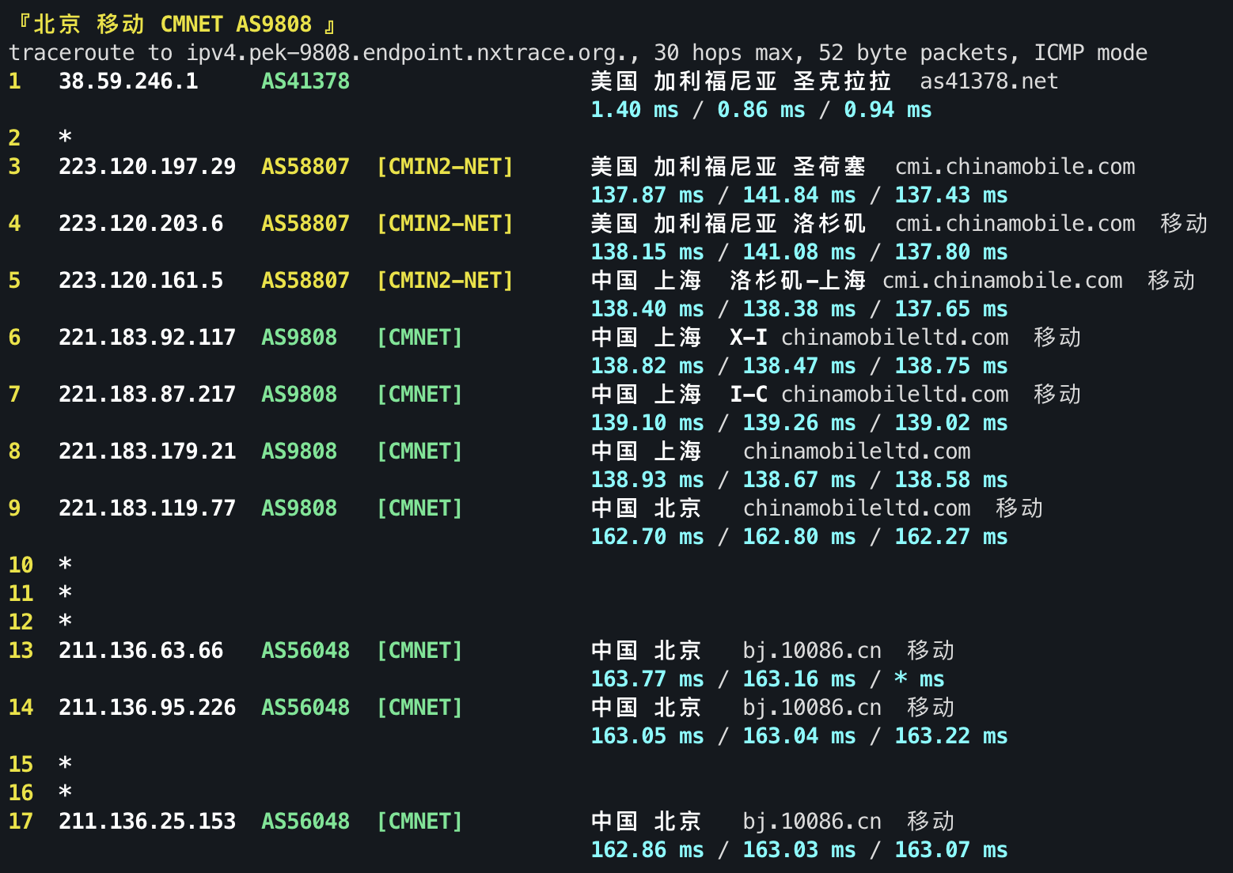The width and height of the screenshot is (1233, 873).
Task: Select AS56048 in the 211.136.63.66 row
Action: 305,651
